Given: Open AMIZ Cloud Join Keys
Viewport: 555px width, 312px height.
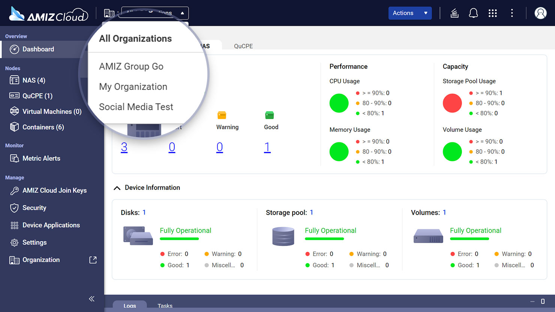Looking at the screenshot, I should [x=54, y=190].
